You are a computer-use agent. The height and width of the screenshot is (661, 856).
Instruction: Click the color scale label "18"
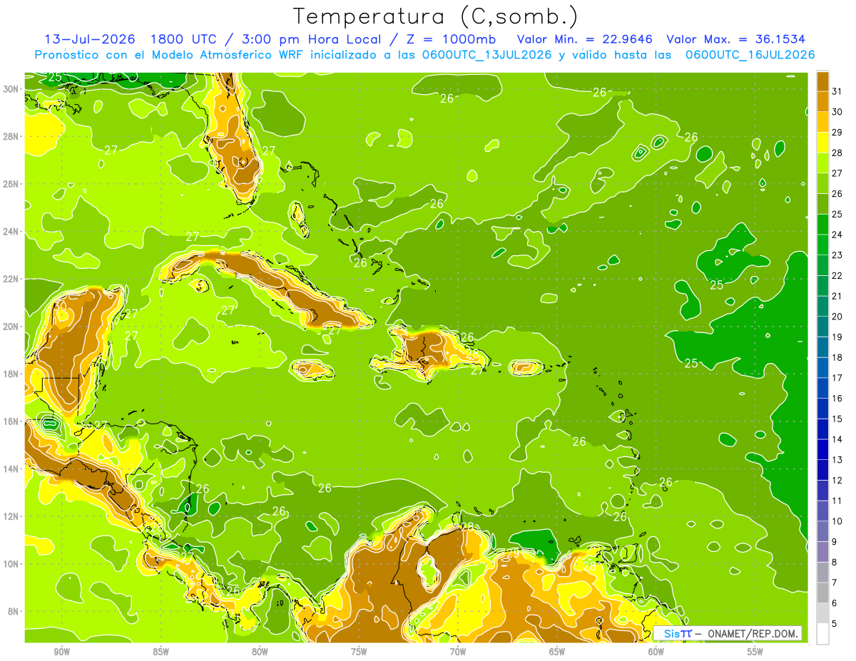pyautogui.click(x=837, y=357)
